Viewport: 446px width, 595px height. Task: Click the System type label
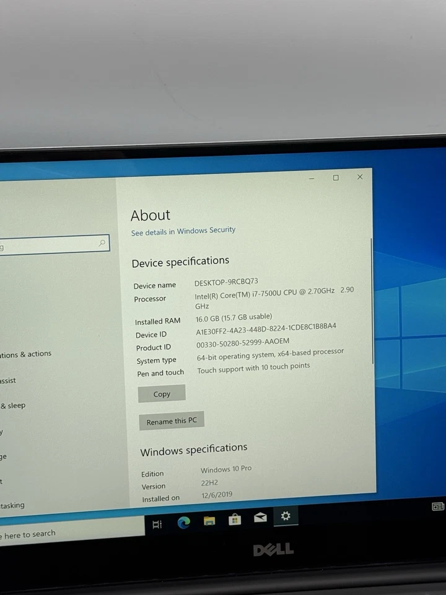click(x=156, y=361)
